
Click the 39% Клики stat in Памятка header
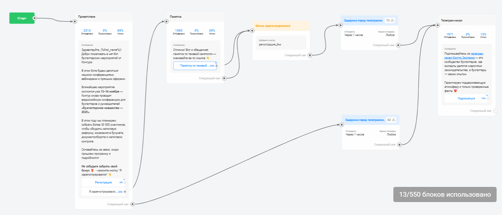pos(212,32)
